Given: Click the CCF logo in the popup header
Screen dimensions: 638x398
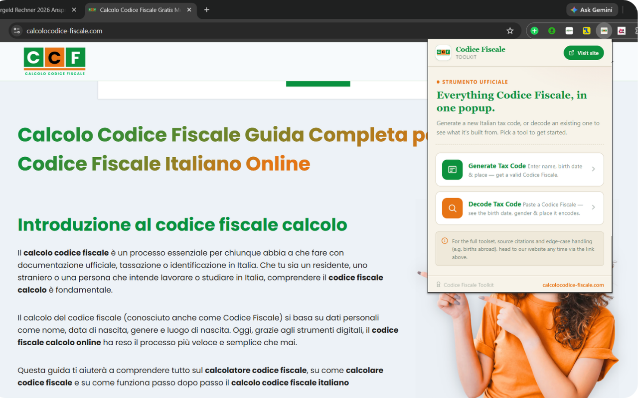Looking at the screenshot, I should tap(443, 53).
